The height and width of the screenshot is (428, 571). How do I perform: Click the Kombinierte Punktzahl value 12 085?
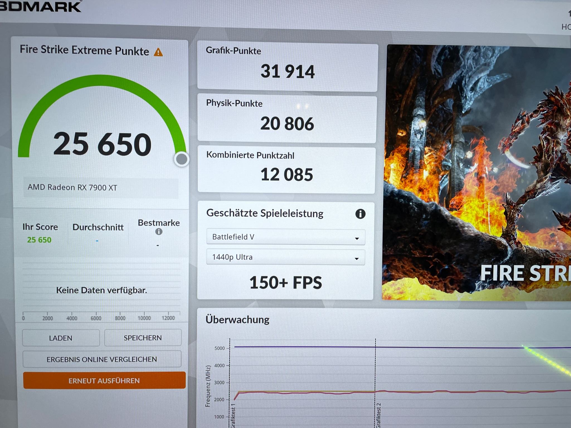point(286,175)
